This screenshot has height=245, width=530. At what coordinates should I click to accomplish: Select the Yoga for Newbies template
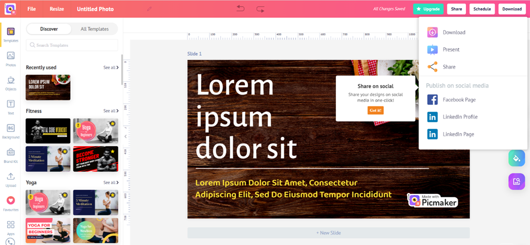(x=96, y=230)
